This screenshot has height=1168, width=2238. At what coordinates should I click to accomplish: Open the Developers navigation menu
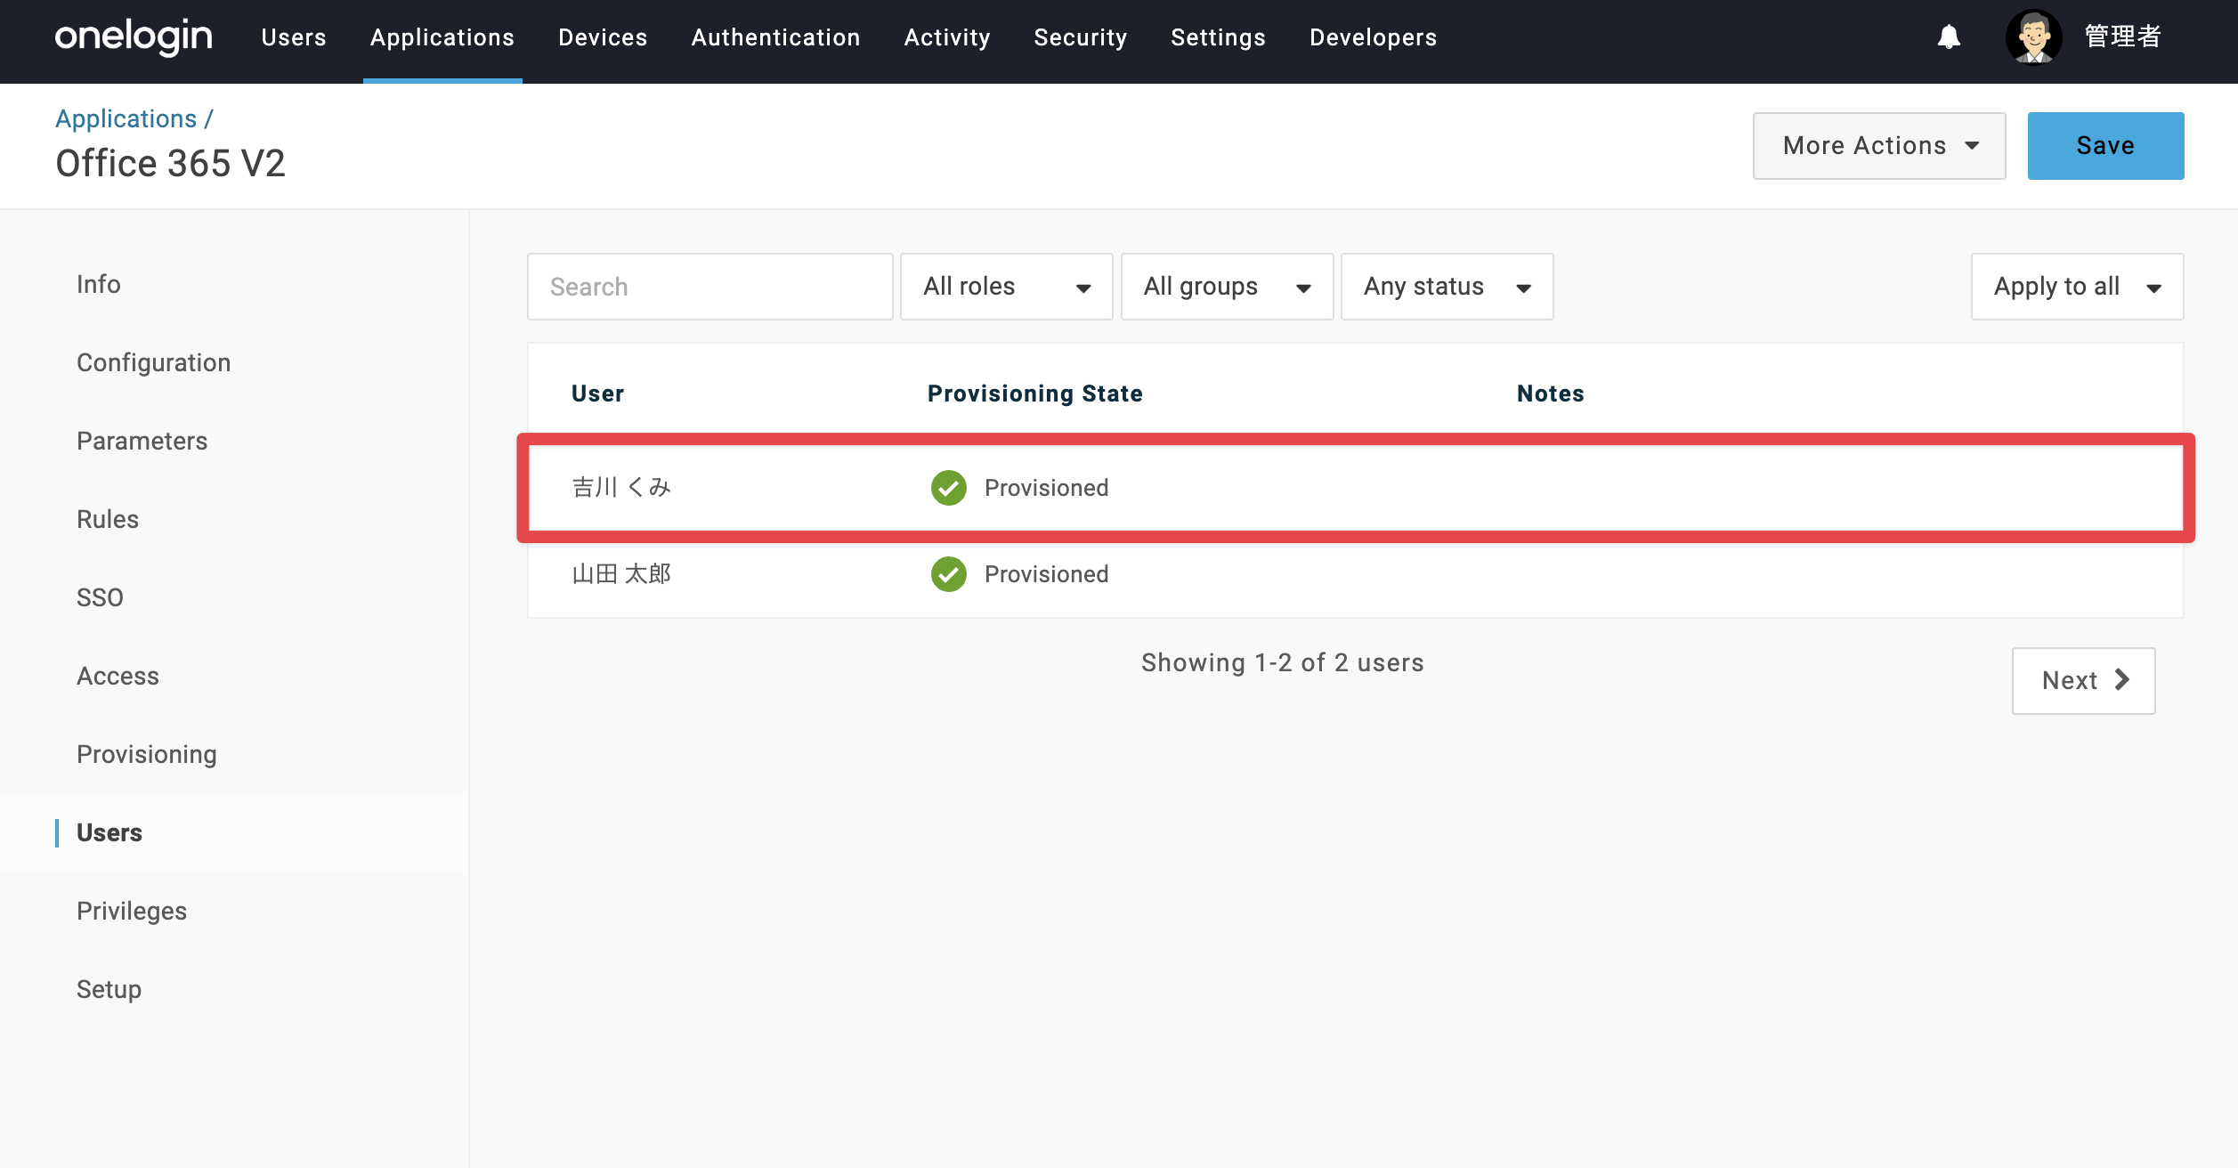(1374, 37)
